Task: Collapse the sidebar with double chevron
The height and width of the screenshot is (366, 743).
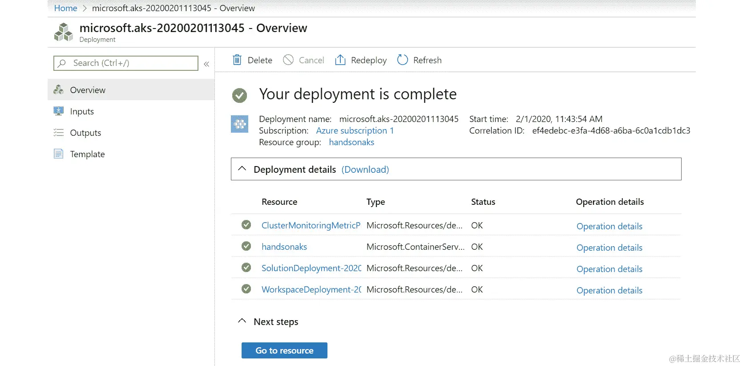Action: tap(206, 64)
